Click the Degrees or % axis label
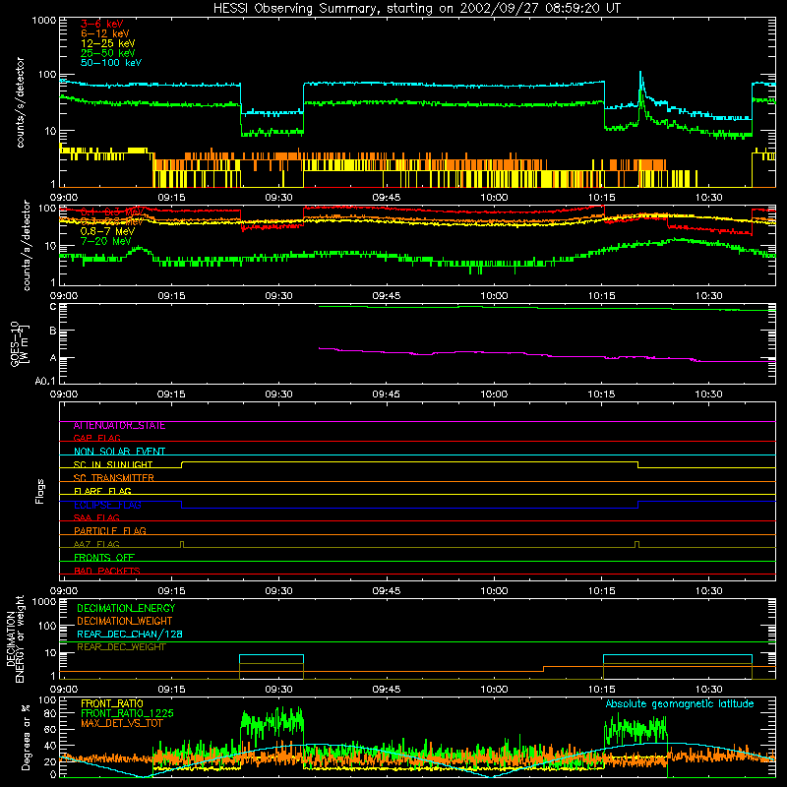 coord(26,737)
